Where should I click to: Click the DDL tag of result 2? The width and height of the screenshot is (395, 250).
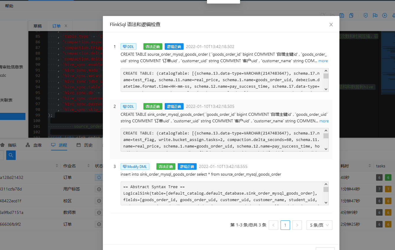point(128,106)
